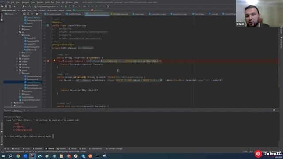Click the Save All toolbar icon
The image size is (283, 159).
[6, 6]
